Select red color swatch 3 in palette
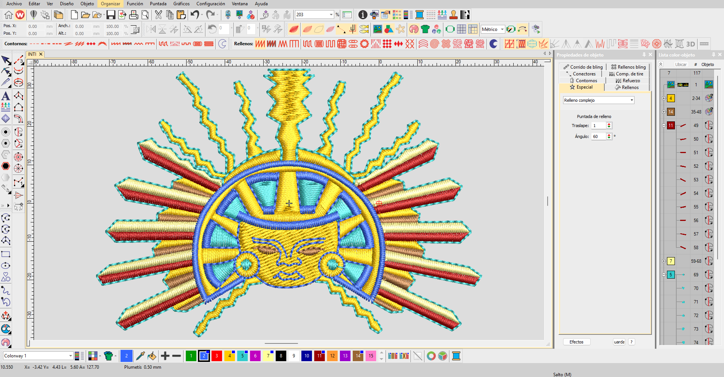Screen dimensions: 724x377 (216, 356)
